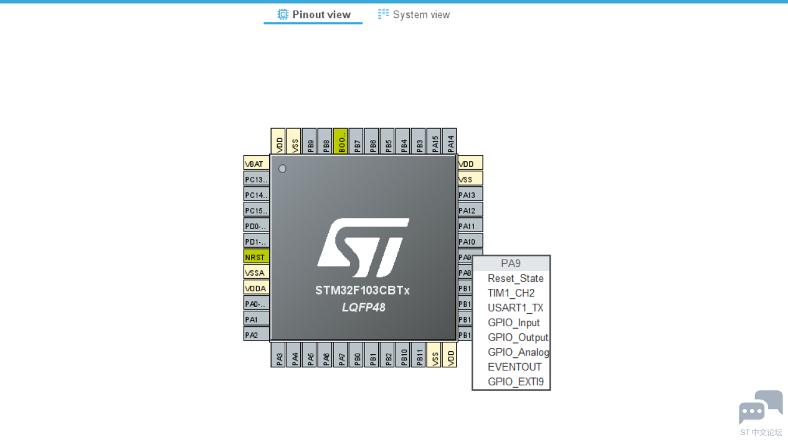Click the PB9 pin
Image resolution: width=788 pixels, height=442 pixels.
310,141
